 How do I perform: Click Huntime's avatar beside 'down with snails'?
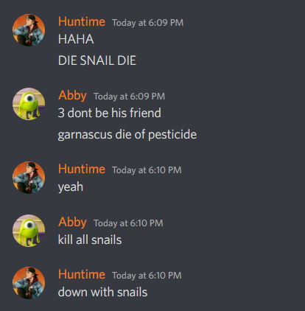pos(29,283)
